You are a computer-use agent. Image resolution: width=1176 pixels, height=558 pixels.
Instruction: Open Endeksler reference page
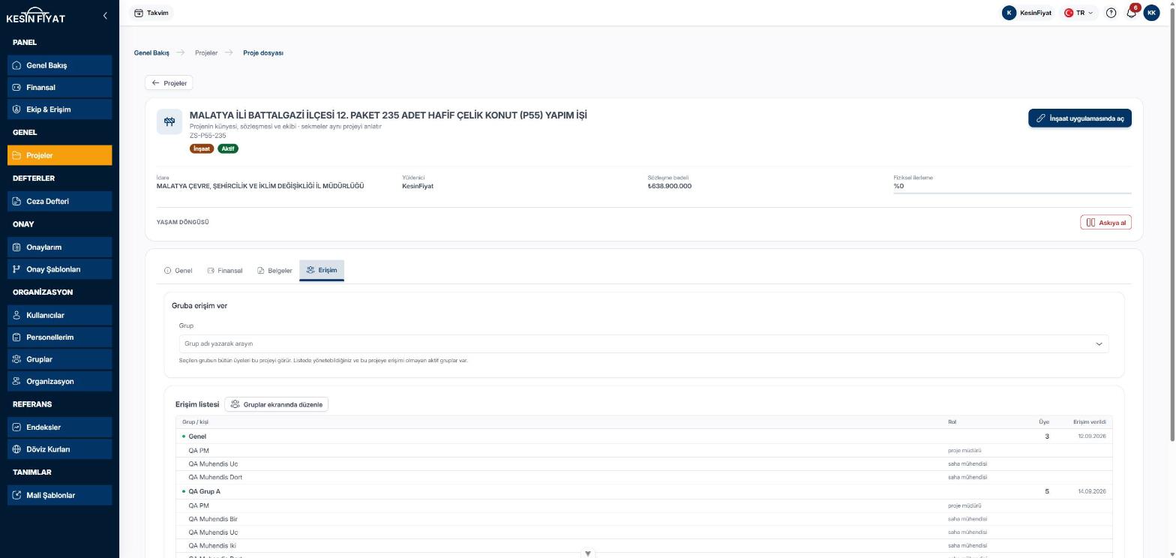tap(60, 427)
